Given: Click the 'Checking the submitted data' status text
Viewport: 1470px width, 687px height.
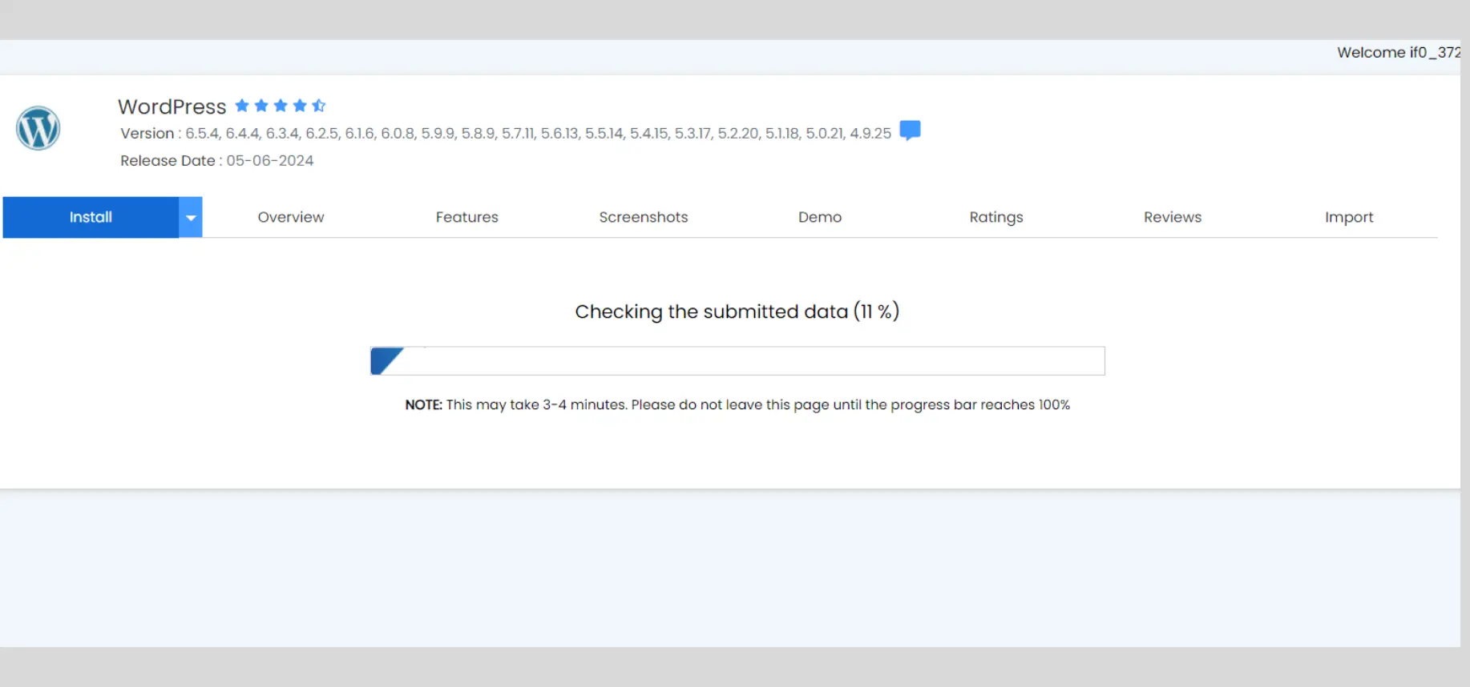Looking at the screenshot, I should pos(737,311).
